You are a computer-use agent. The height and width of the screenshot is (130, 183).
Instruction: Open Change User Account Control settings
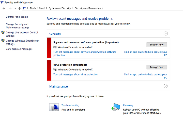pos(22,34)
